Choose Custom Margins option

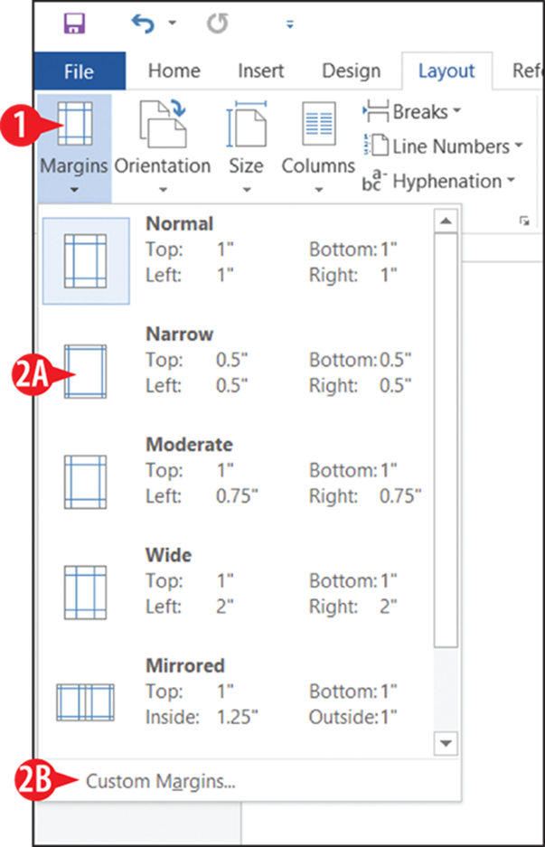point(160,781)
